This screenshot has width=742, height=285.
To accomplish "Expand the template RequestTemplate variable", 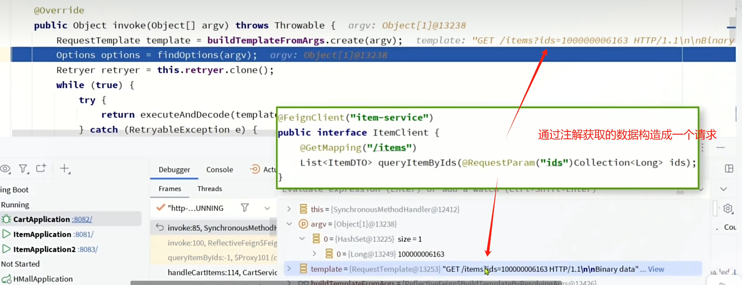I will (x=289, y=269).
